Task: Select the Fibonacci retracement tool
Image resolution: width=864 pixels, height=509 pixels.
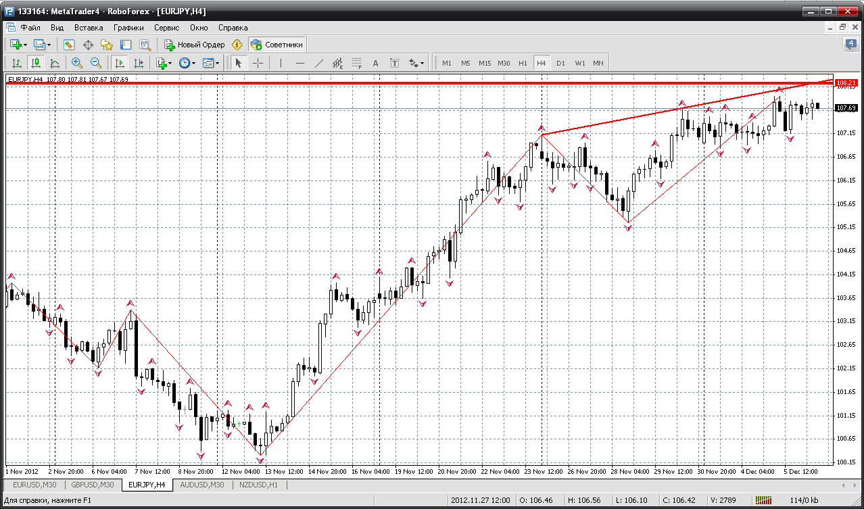Action: 357,63
